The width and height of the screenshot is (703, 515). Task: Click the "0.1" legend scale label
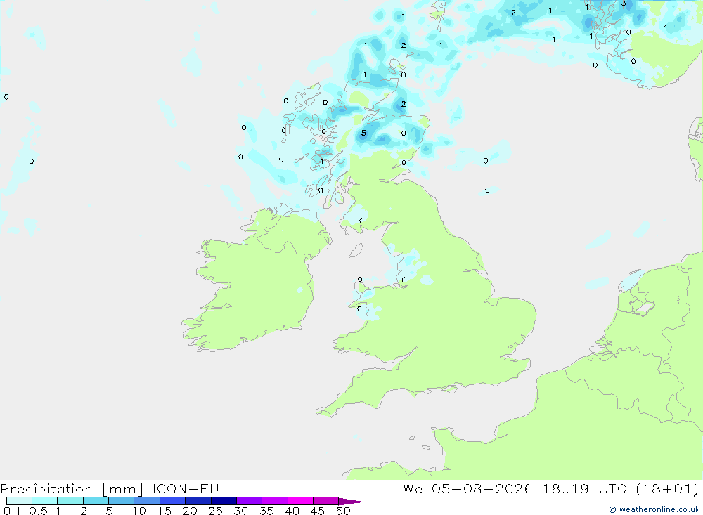(12, 511)
